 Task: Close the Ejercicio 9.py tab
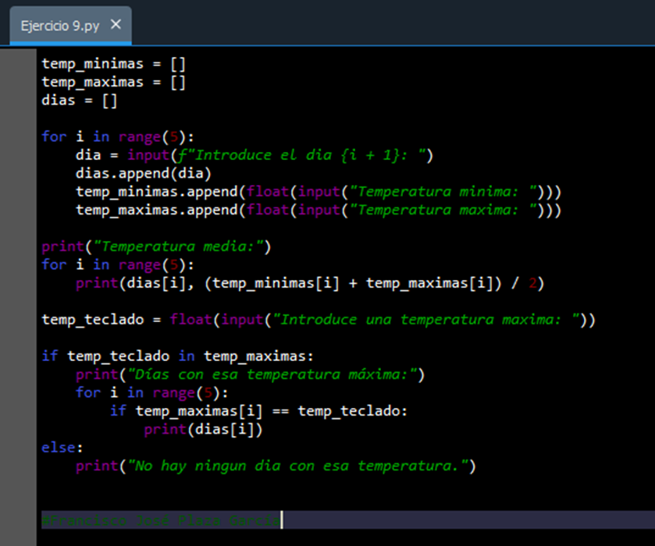(116, 24)
